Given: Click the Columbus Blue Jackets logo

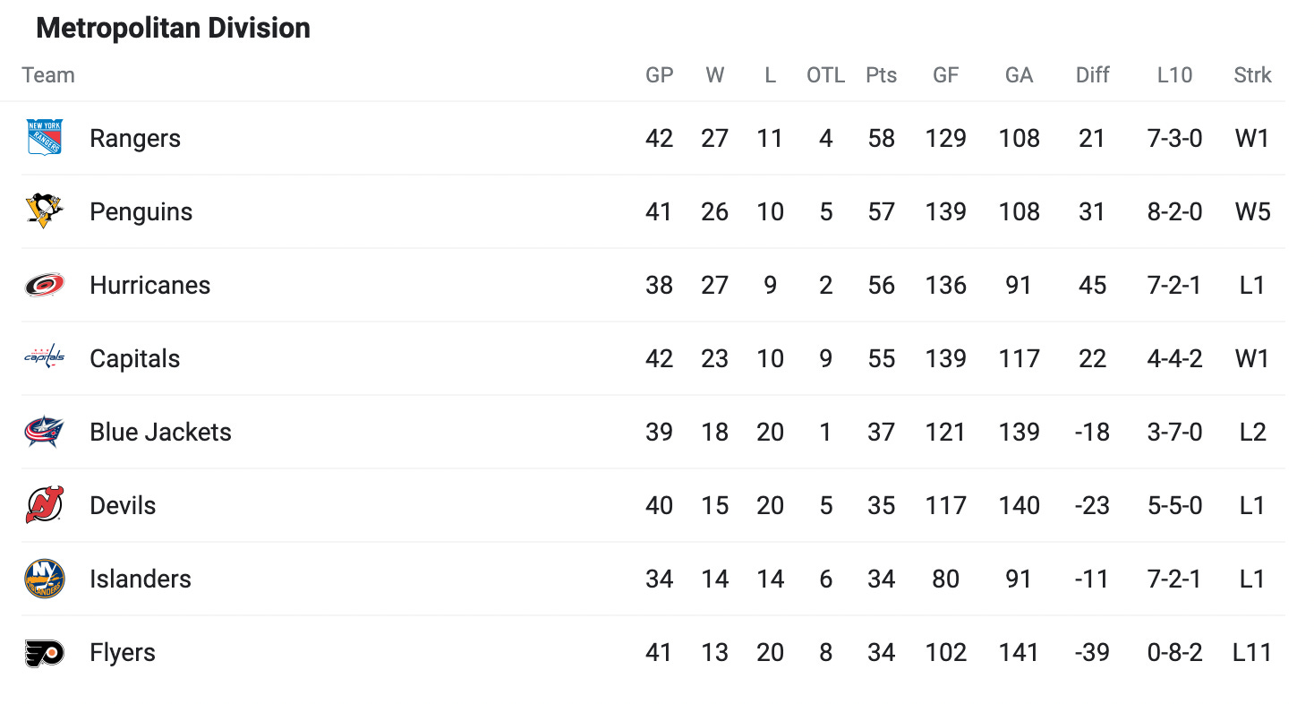Looking at the screenshot, I should tap(44, 432).
